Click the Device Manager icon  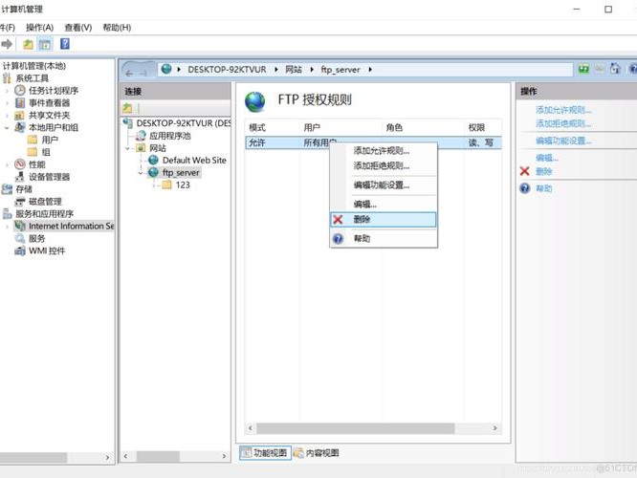click(x=20, y=177)
